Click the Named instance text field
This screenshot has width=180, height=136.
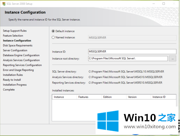click(132, 38)
